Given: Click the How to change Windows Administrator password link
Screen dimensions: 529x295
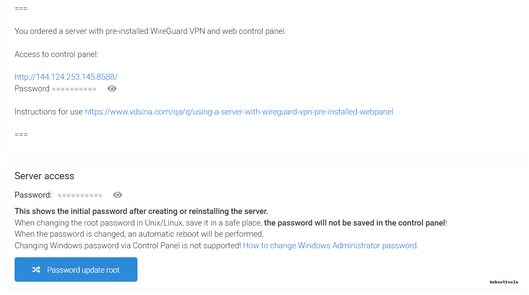Looking at the screenshot, I should pyautogui.click(x=330, y=245).
